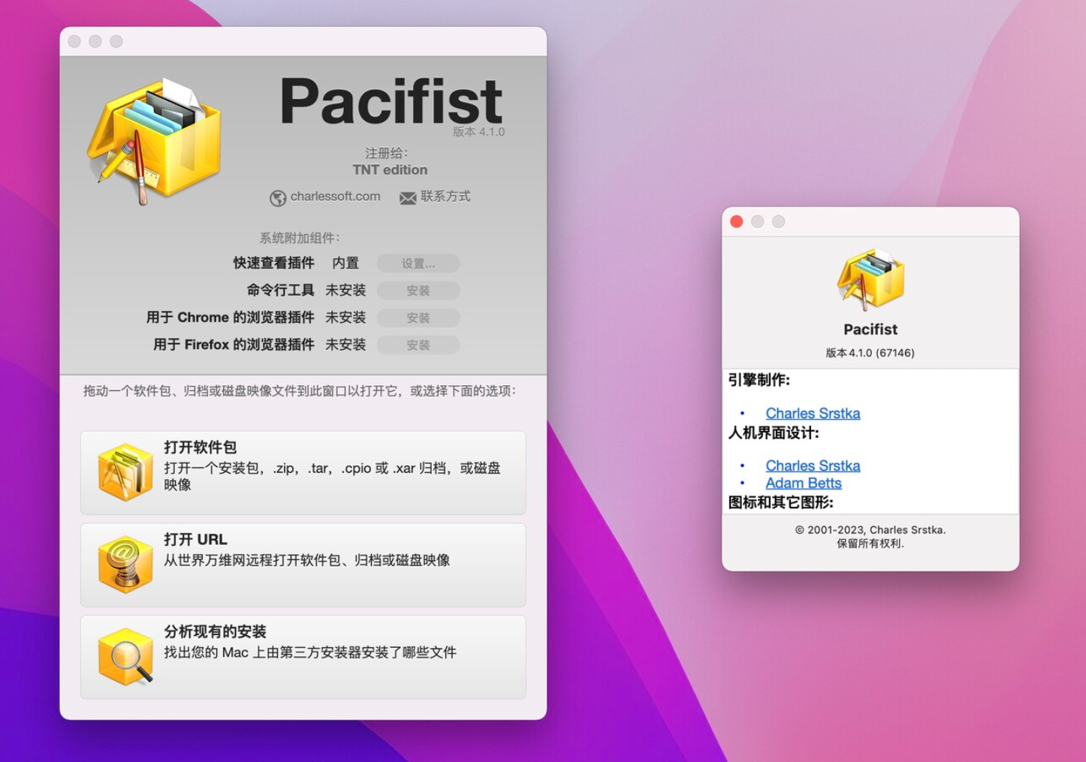The width and height of the screenshot is (1086, 762).
Task: Click the 打开 URL stamp icon
Action: click(x=125, y=564)
